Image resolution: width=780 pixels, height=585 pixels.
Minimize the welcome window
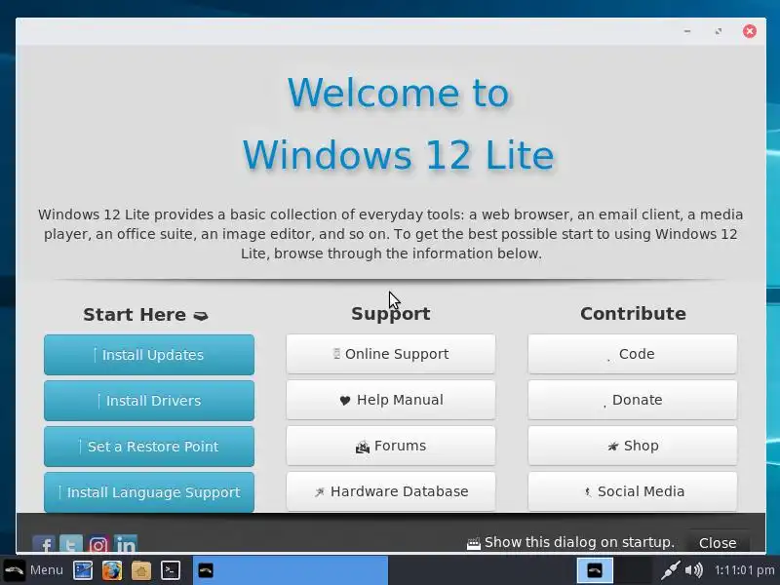click(687, 31)
